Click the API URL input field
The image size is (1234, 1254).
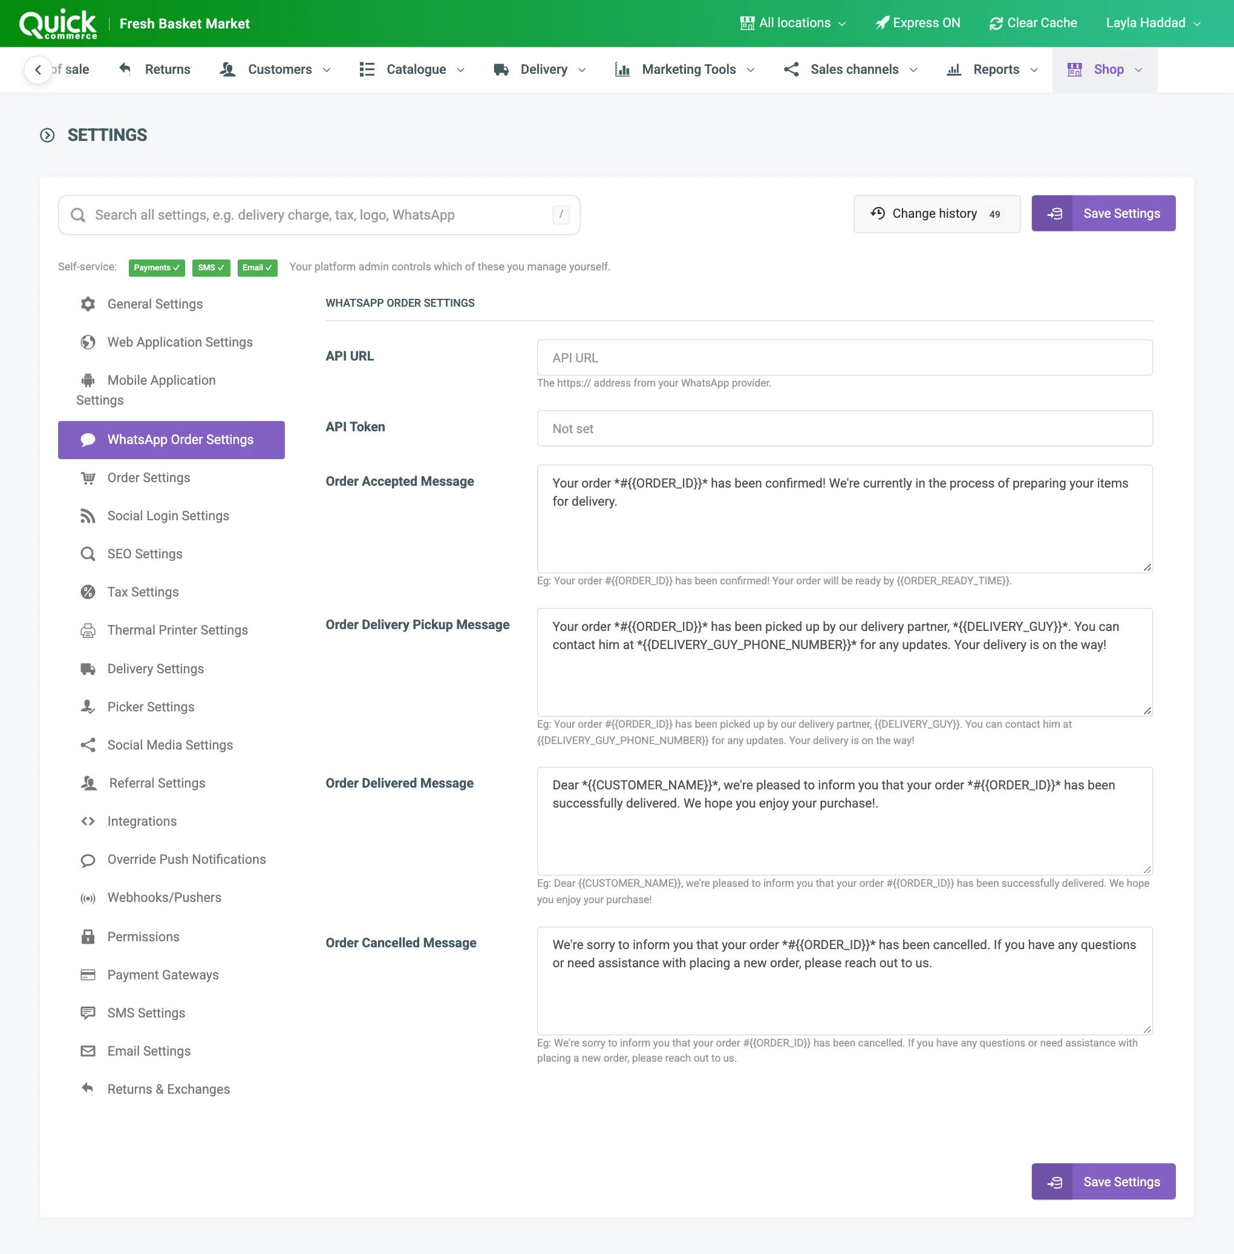[x=844, y=358]
